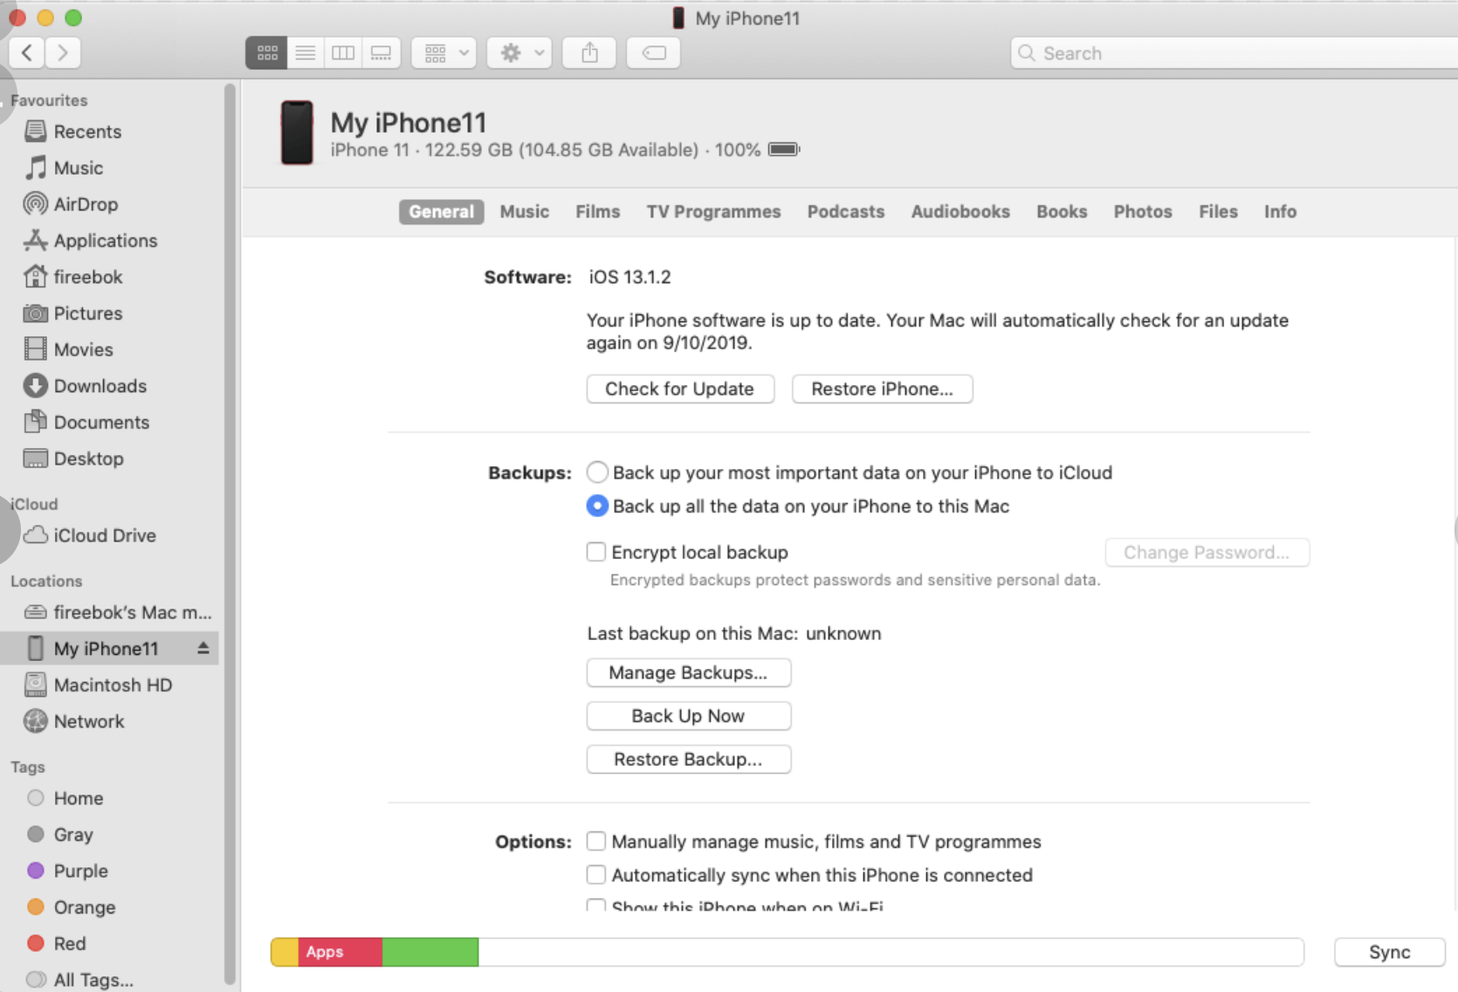This screenshot has width=1458, height=992.
Task: Select back up to this Mac option
Action: [x=597, y=506]
